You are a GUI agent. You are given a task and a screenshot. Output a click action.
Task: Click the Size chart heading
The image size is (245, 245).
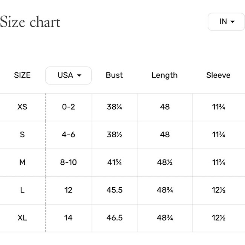(30, 22)
